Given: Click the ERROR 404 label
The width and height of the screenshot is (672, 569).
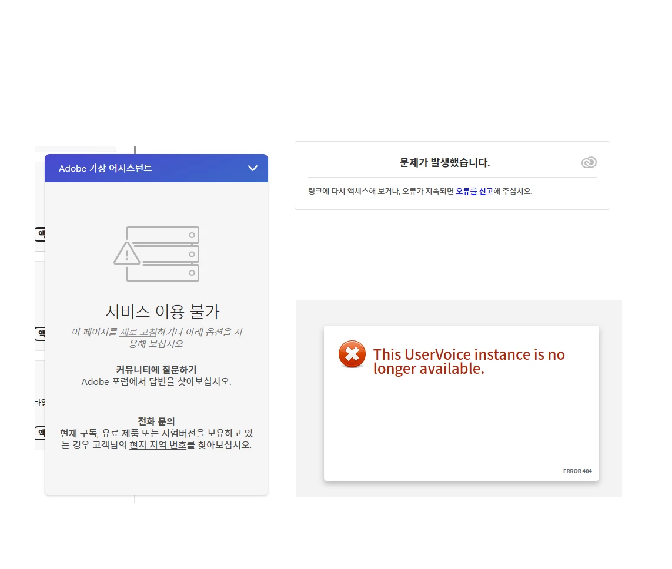Looking at the screenshot, I should [577, 471].
